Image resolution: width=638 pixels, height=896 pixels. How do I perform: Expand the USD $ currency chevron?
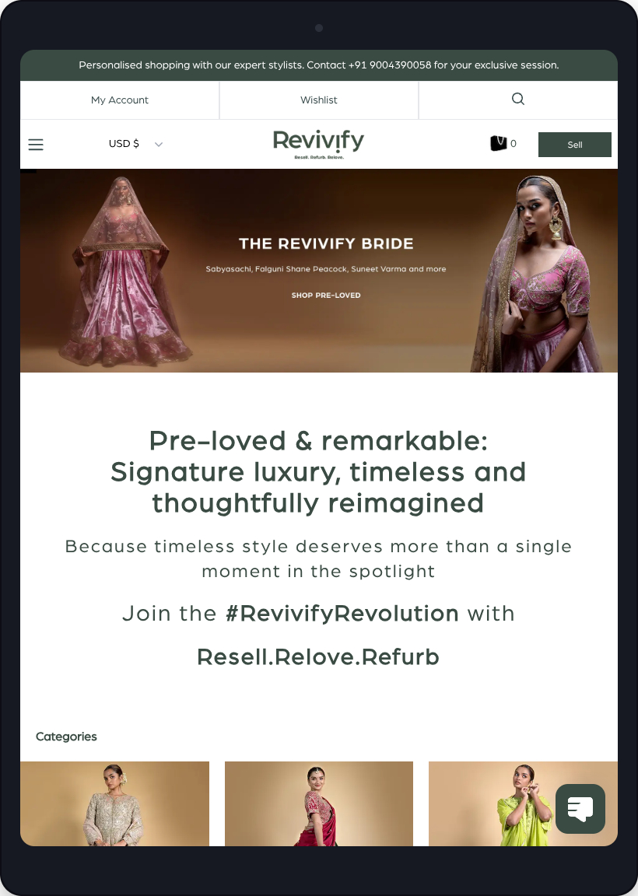click(159, 144)
